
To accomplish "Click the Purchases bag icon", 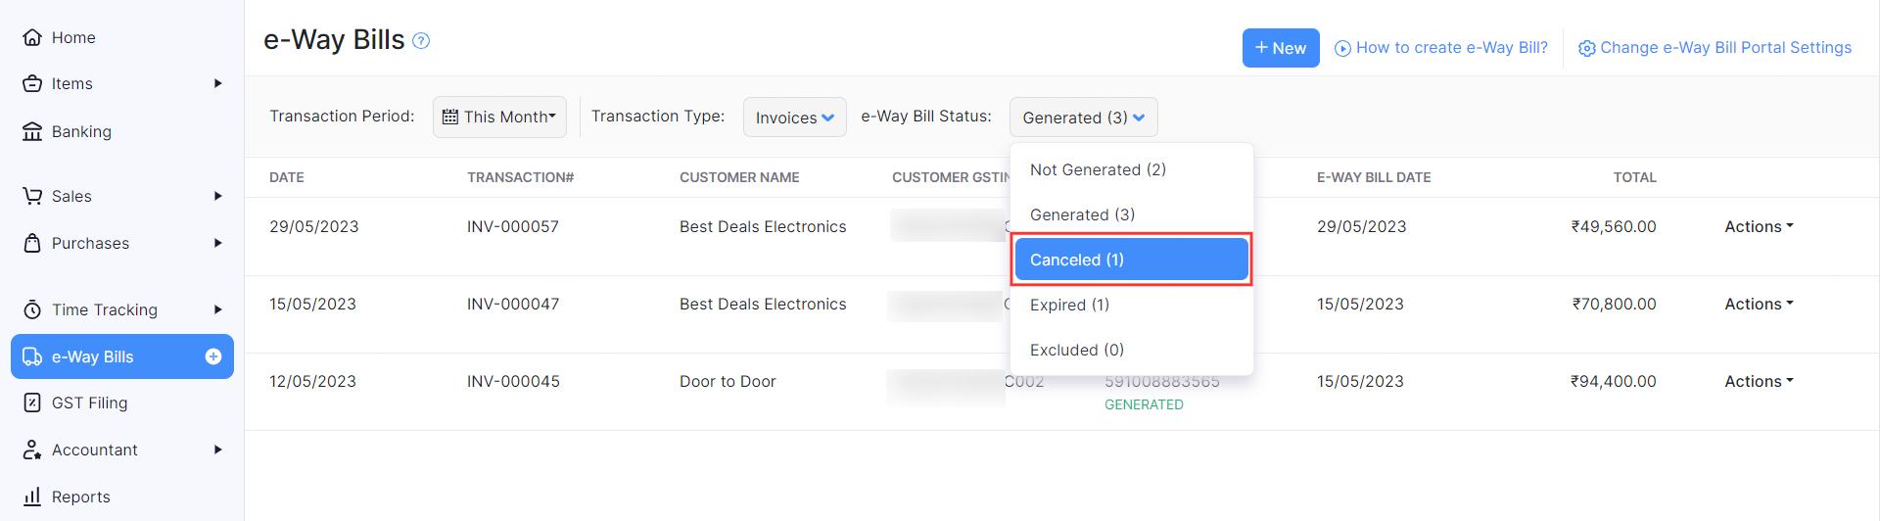I will (32, 243).
